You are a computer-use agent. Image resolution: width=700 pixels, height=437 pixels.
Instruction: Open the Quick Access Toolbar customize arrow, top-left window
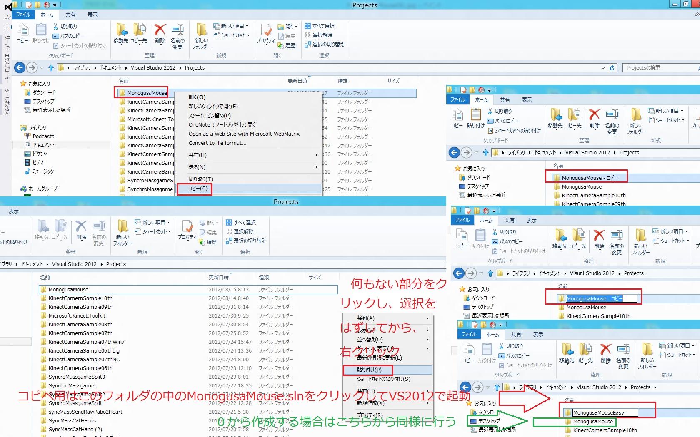(x=55, y=5)
